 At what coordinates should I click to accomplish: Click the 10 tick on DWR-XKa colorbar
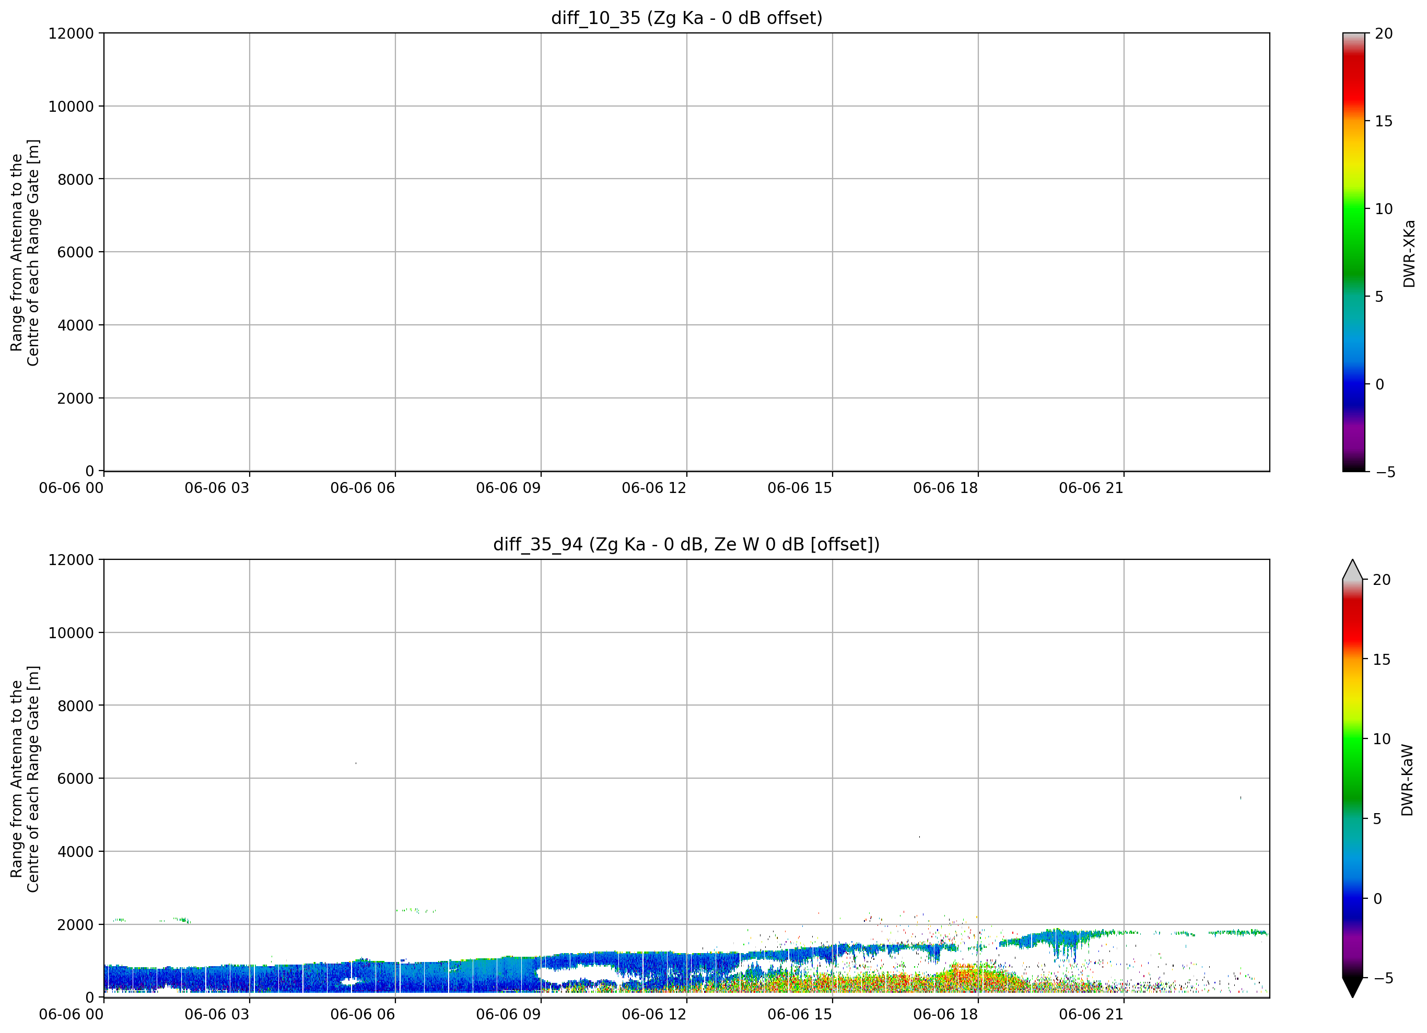[x=1384, y=209]
